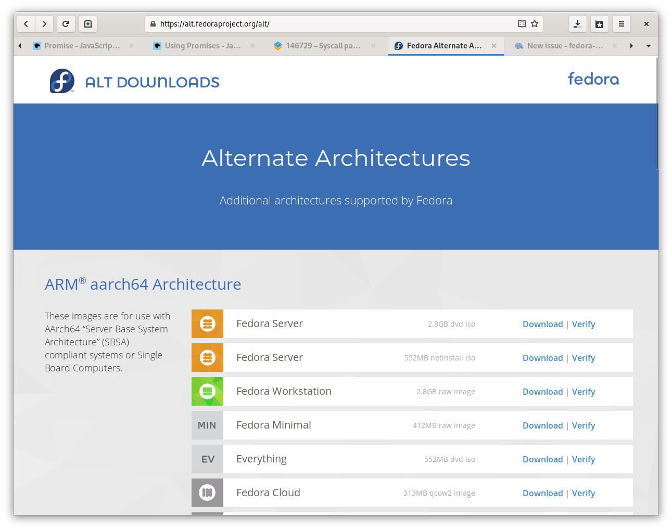
Task: Click the 'Everything' row title
Action: coord(261,459)
